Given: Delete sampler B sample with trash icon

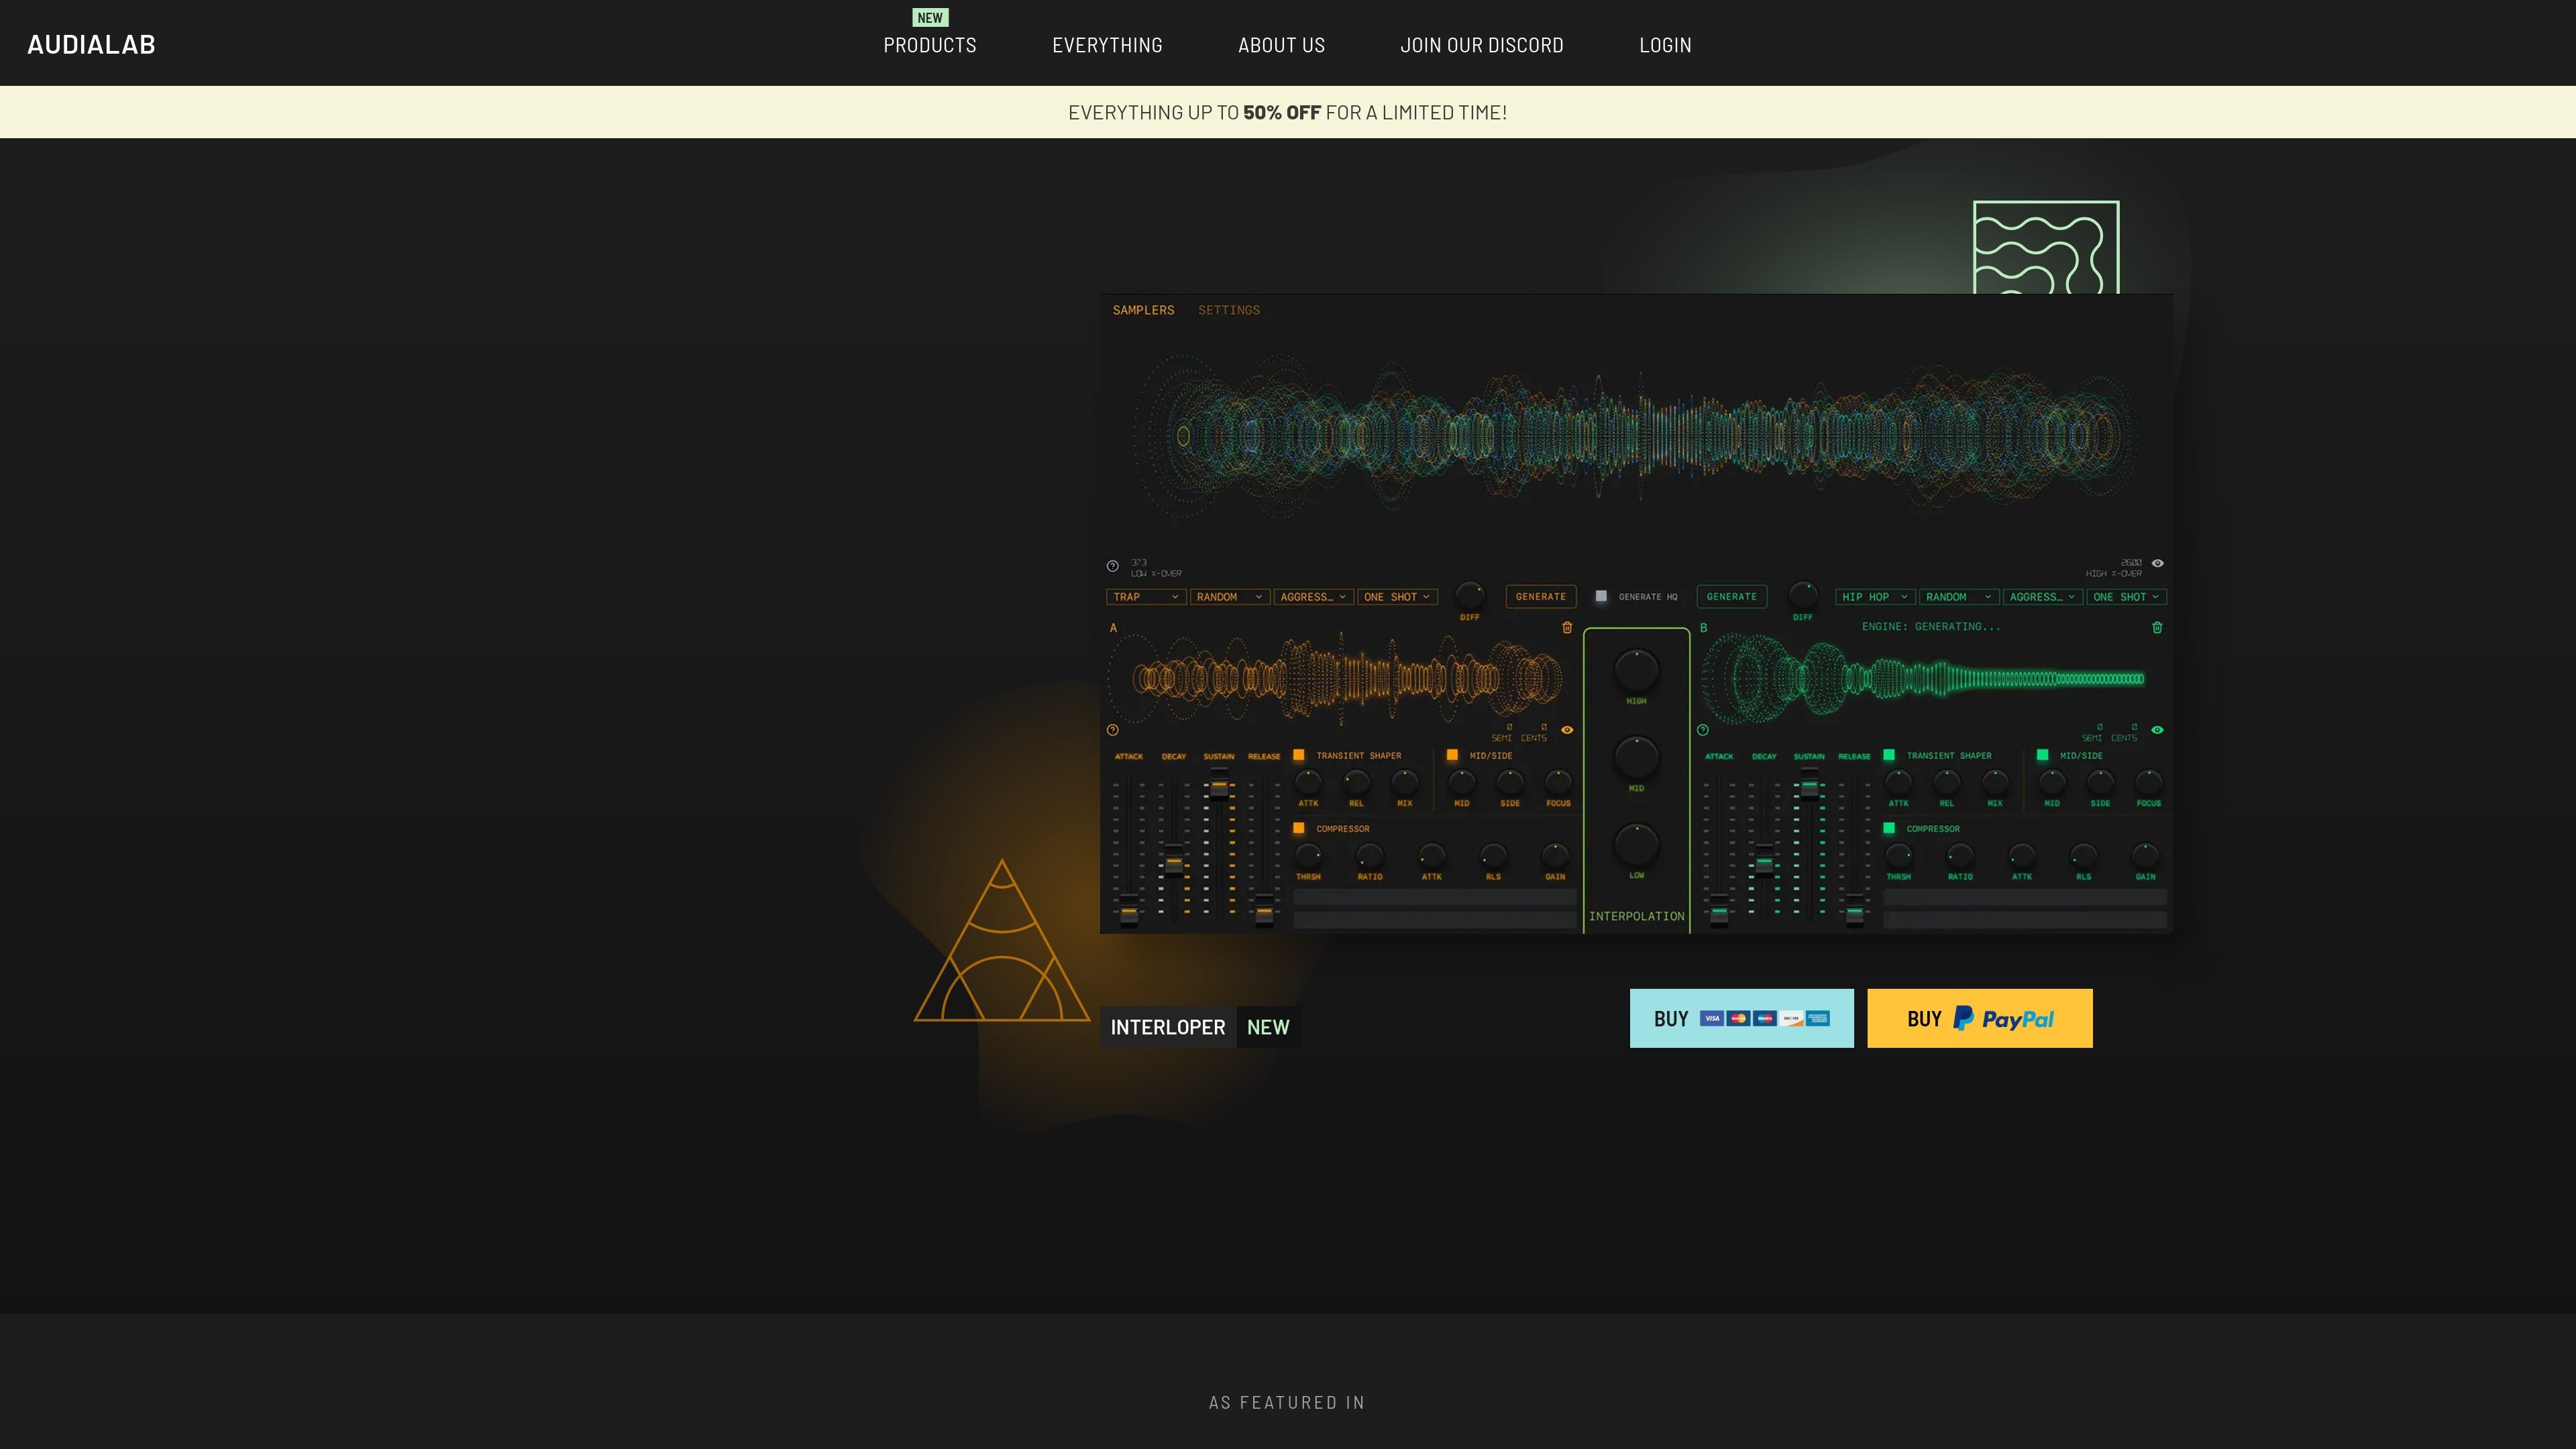Looking at the screenshot, I should (2157, 628).
